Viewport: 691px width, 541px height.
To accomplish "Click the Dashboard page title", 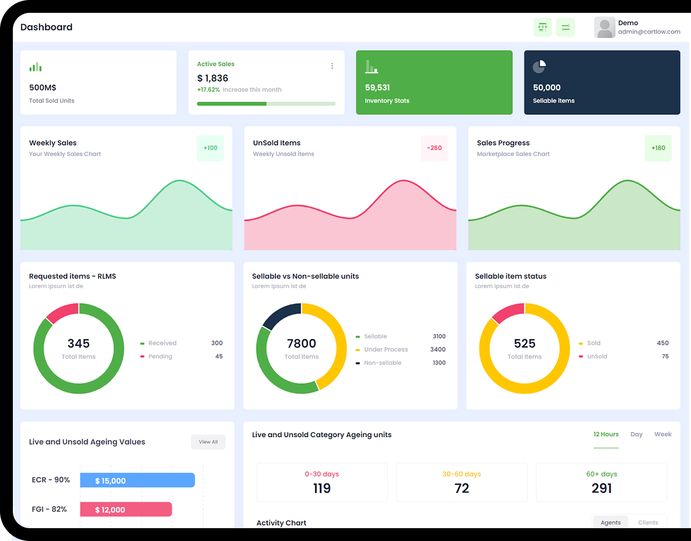I will [x=47, y=27].
